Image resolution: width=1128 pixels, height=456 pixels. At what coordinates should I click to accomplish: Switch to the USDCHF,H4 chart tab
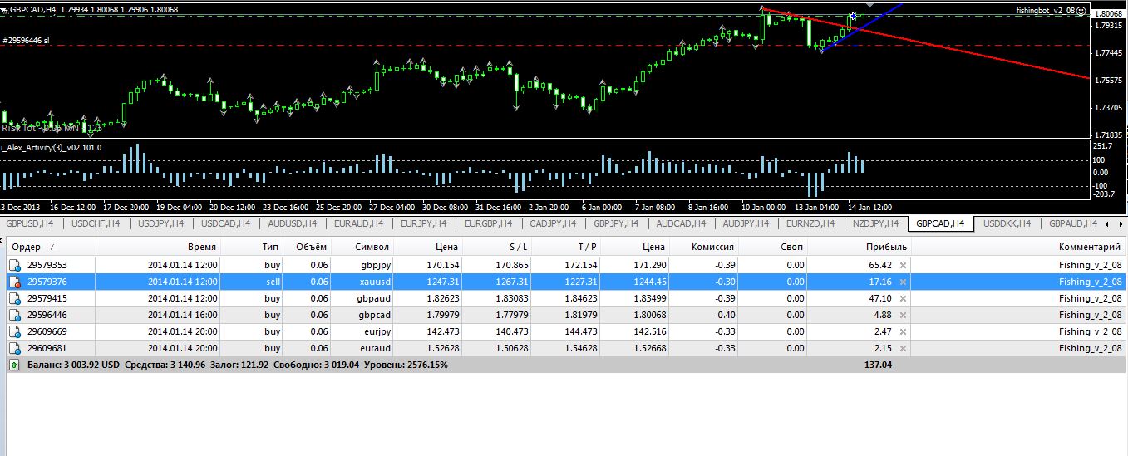(x=95, y=223)
